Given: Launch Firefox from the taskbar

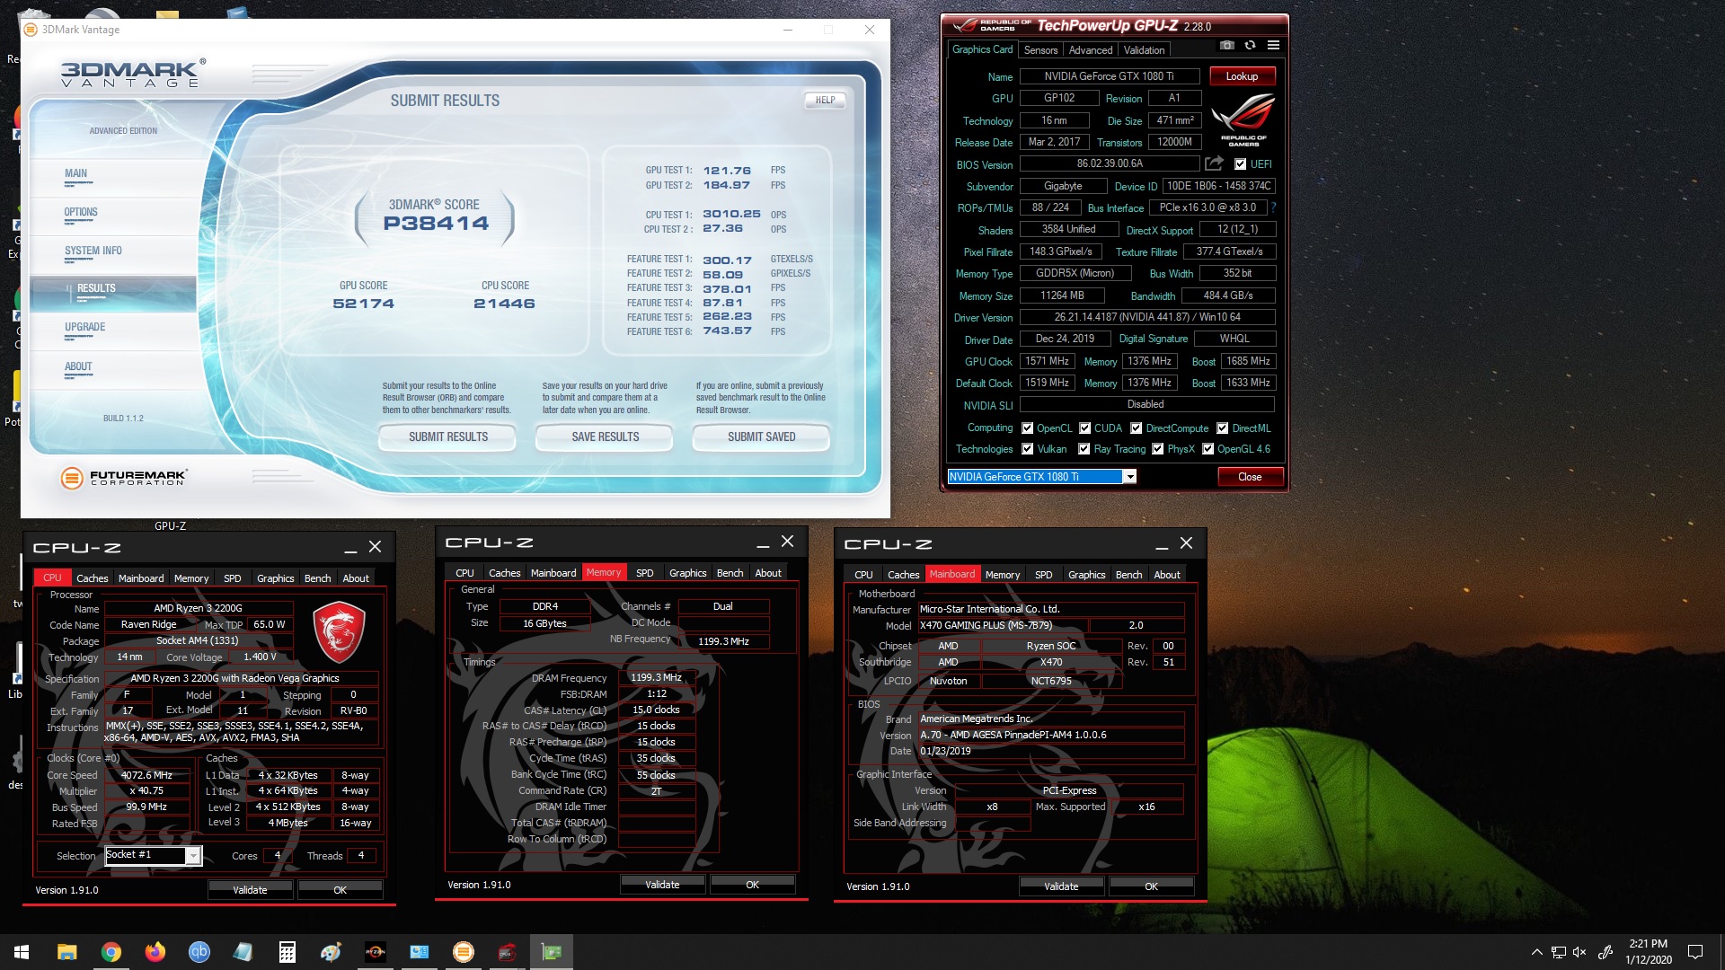Looking at the screenshot, I should pos(155,952).
